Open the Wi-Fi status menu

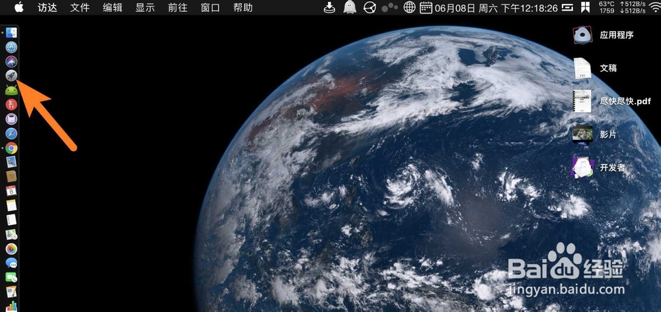654,7
